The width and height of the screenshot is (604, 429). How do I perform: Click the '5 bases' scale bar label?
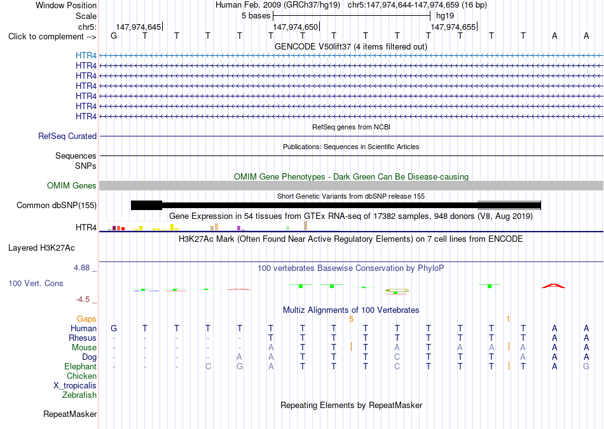point(256,16)
